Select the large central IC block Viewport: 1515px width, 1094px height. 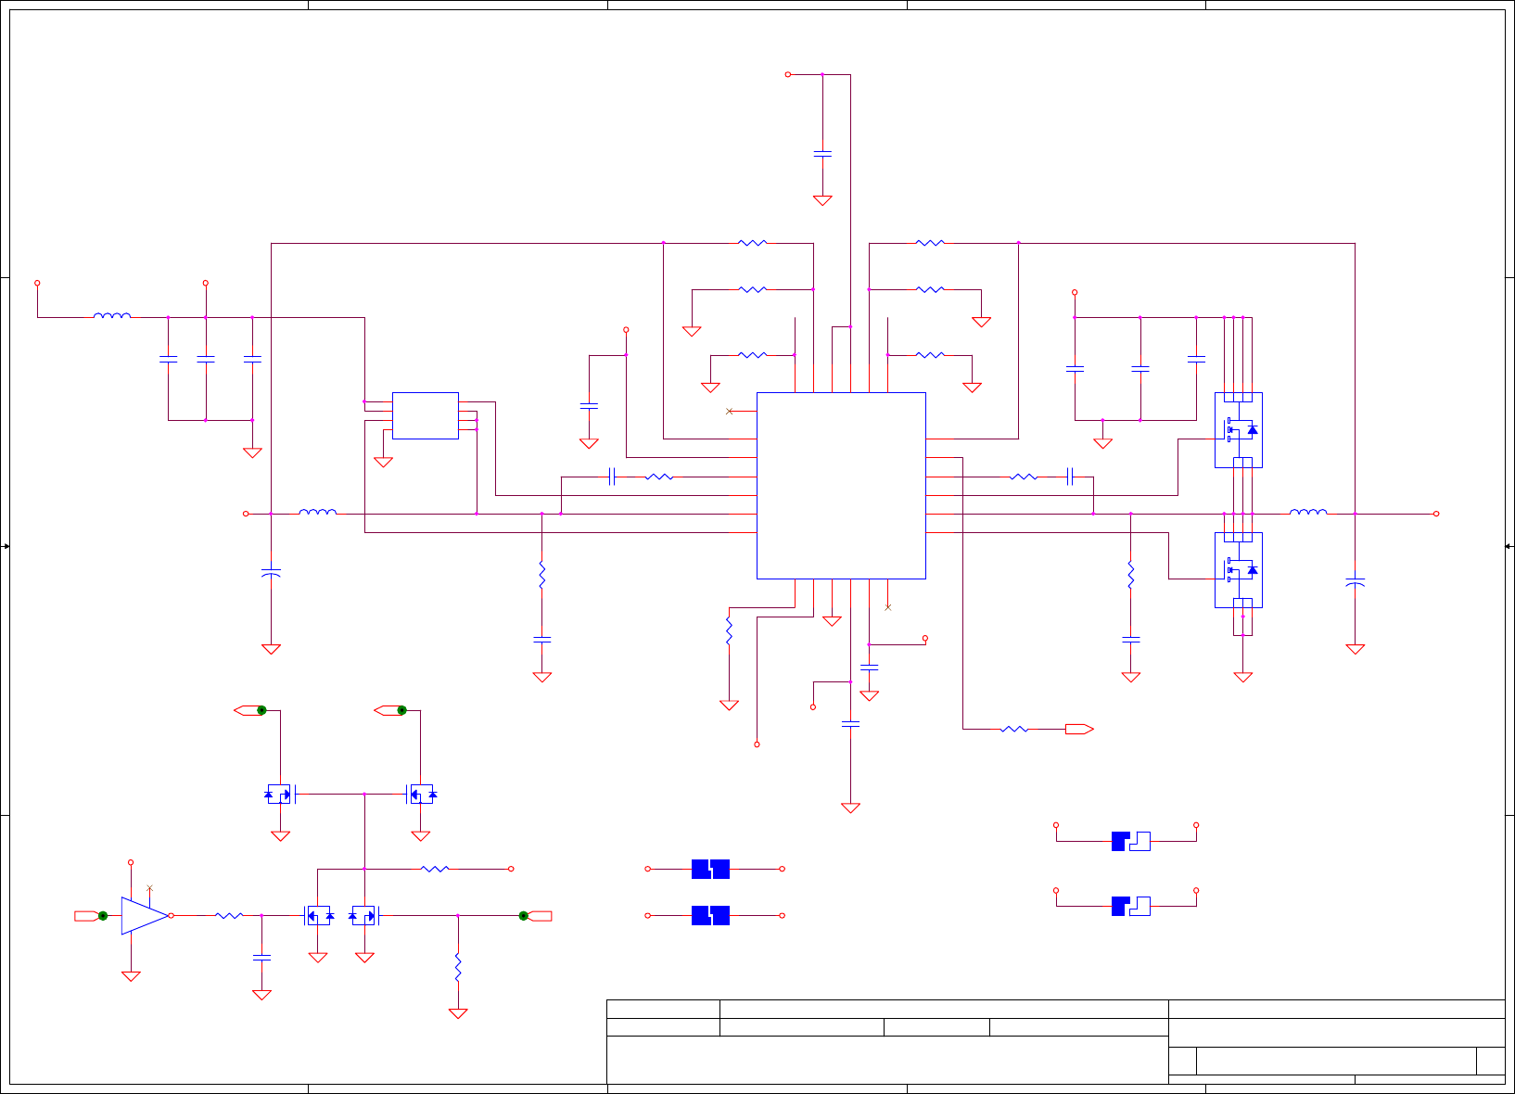click(841, 486)
